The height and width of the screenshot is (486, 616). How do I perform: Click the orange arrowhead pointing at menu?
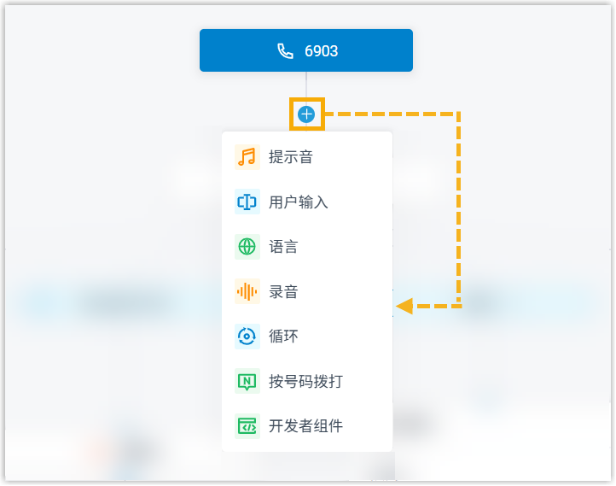(404, 305)
